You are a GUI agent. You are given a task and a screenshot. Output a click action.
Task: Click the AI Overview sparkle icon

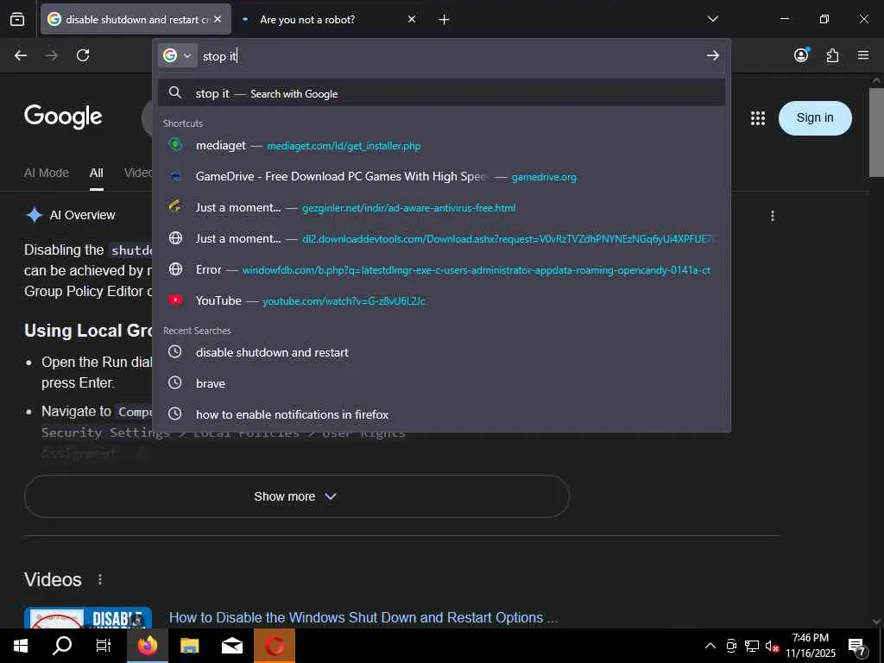[x=35, y=215]
